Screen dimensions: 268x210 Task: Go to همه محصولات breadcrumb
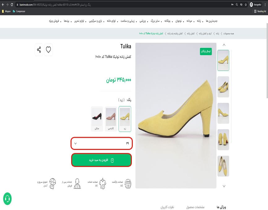pos(228,33)
